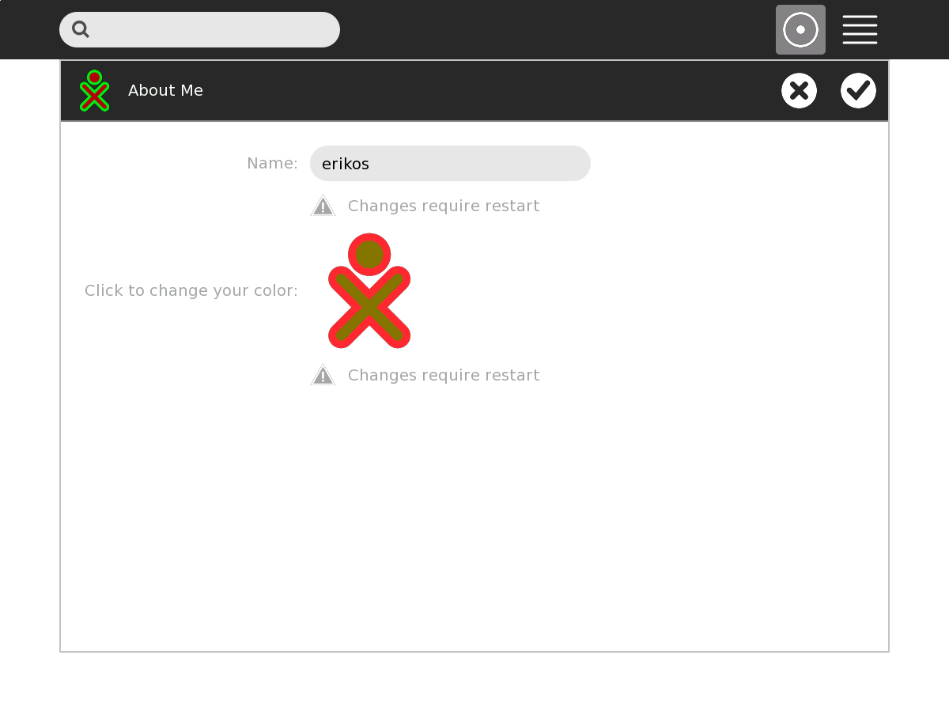Click the warning triangle below the Name field
Screen dimensions: 949x712
point(323,206)
